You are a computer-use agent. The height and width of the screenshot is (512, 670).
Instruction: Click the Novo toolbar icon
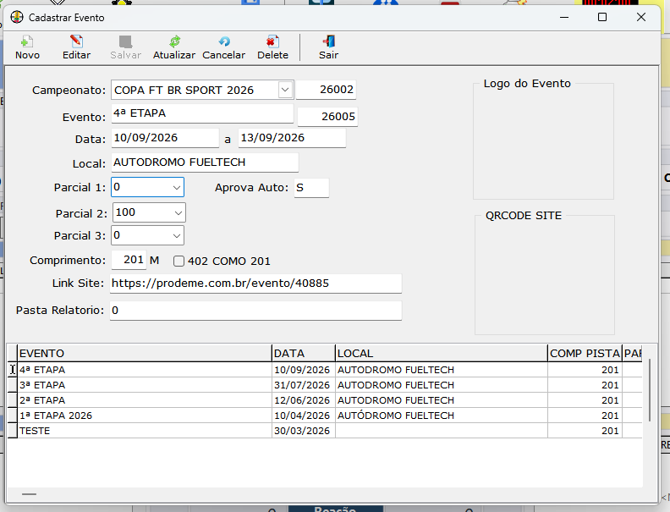click(27, 41)
